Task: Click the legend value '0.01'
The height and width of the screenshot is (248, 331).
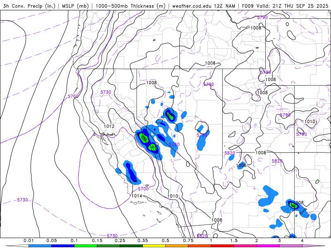Action: 29,241
